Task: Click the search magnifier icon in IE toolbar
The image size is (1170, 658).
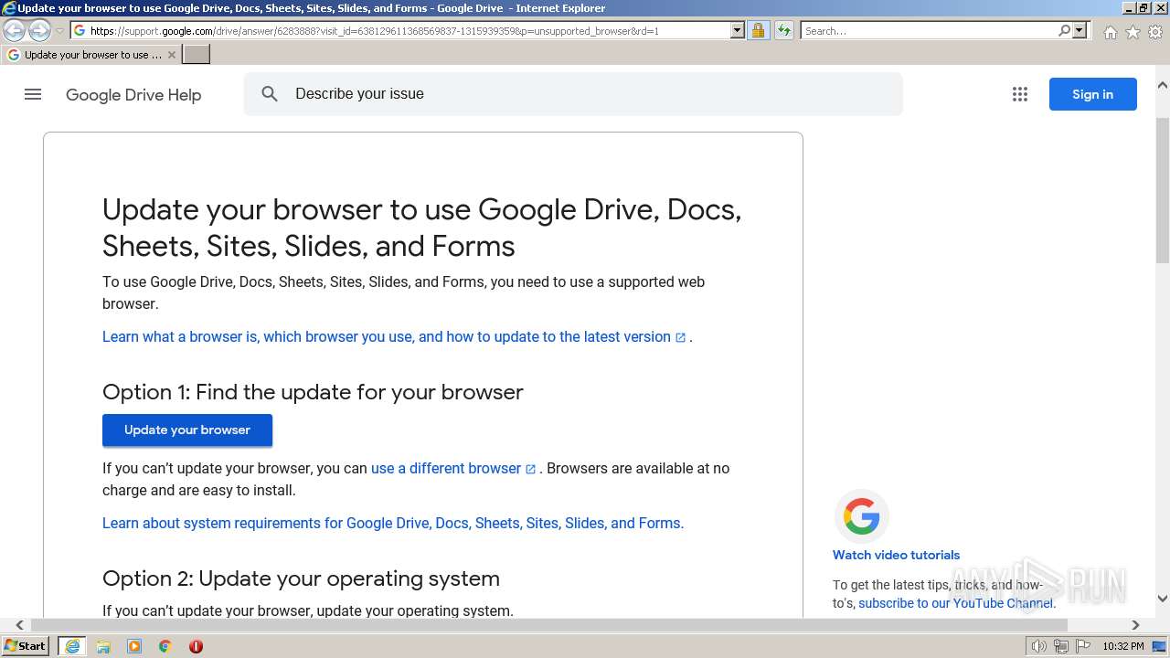Action: coord(1064,31)
